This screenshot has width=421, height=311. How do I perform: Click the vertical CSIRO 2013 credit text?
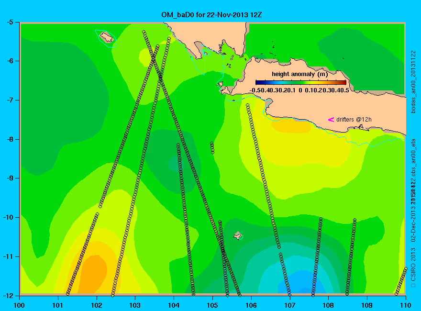pos(413,268)
